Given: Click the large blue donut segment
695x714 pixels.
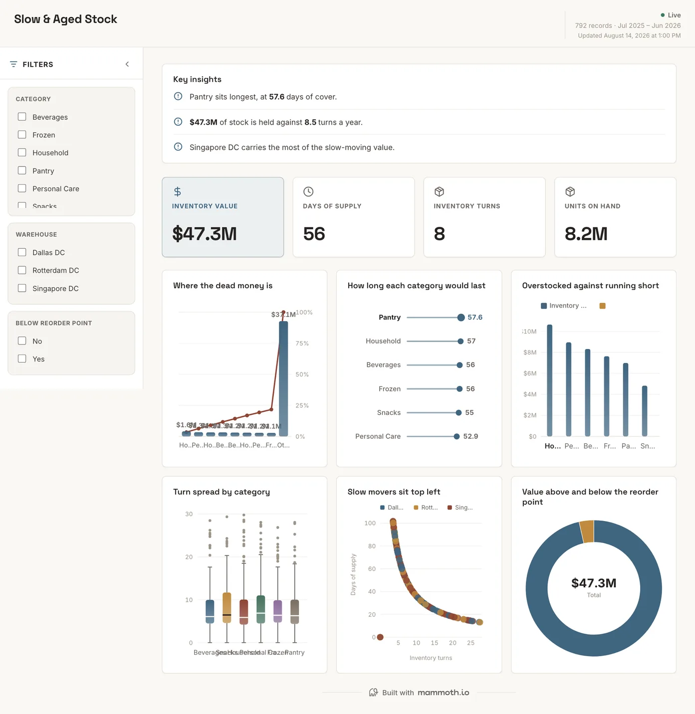Looking at the screenshot, I should [x=594, y=646].
